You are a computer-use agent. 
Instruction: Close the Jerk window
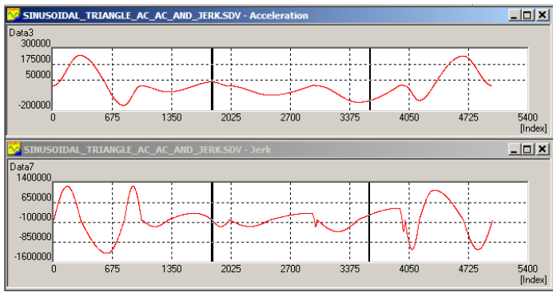point(543,149)
